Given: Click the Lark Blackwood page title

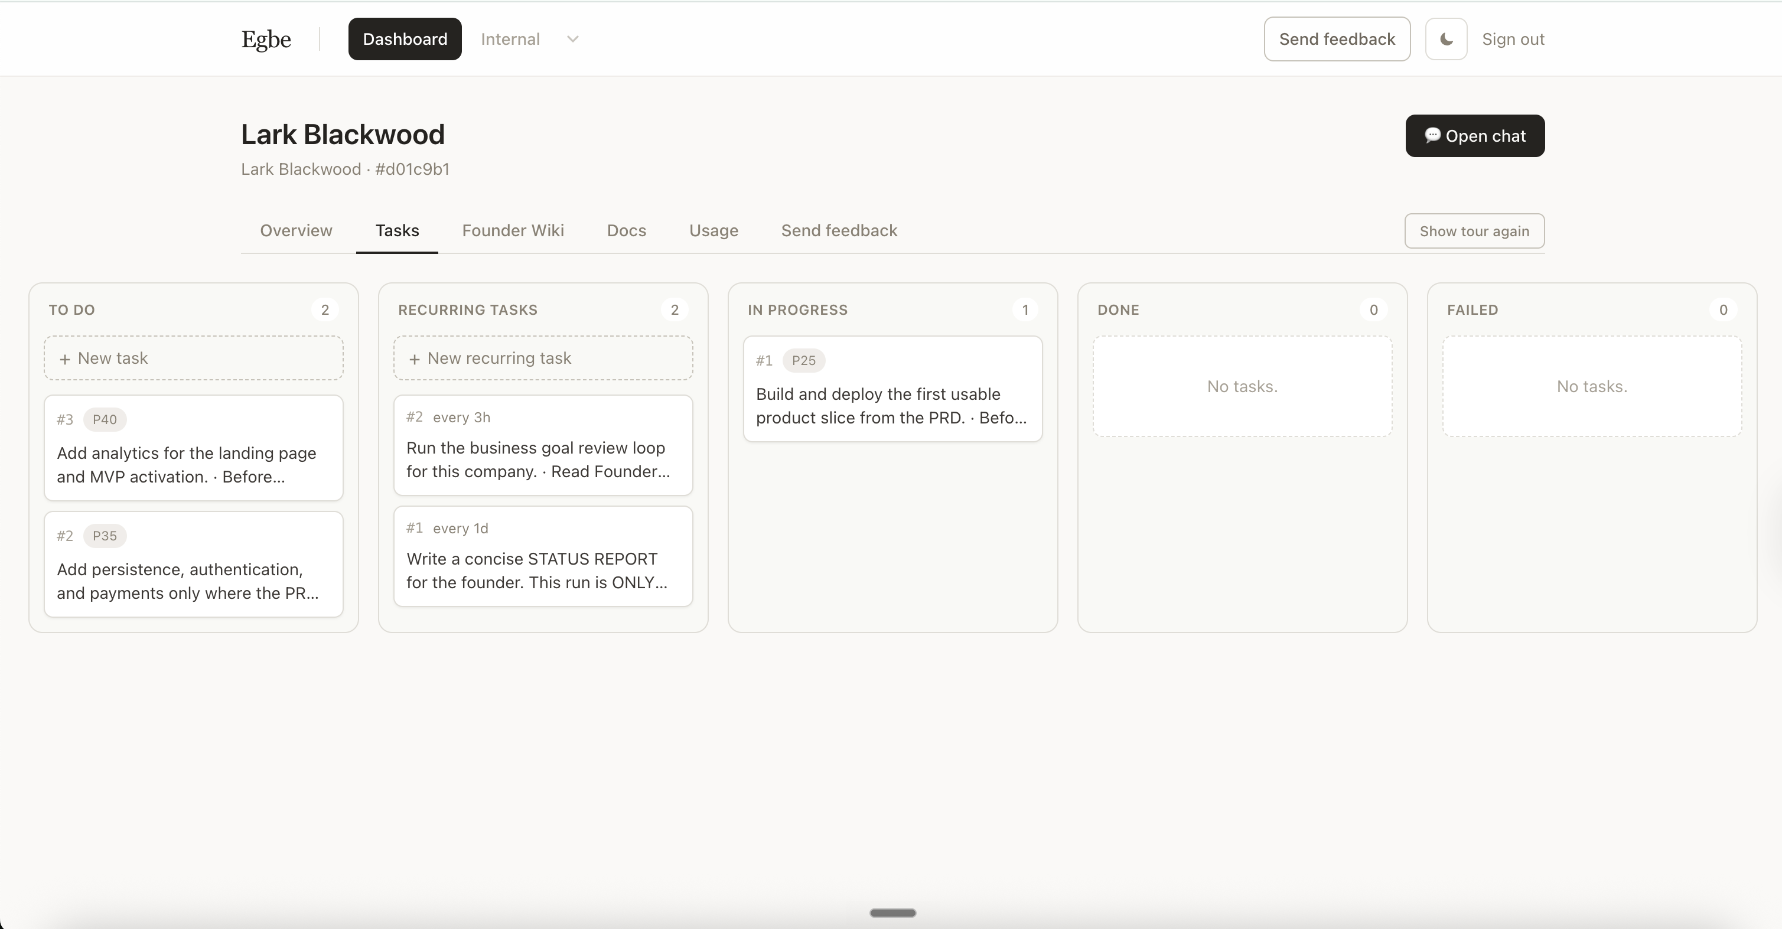Looking at the screenshot, I should [x=343, y=134].
